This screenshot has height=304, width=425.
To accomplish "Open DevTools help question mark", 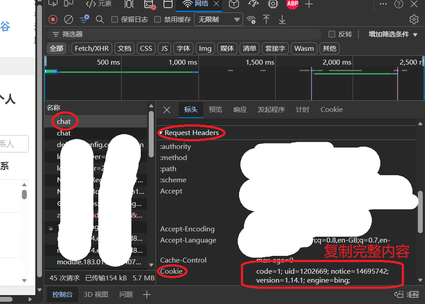I will point(399,4).
